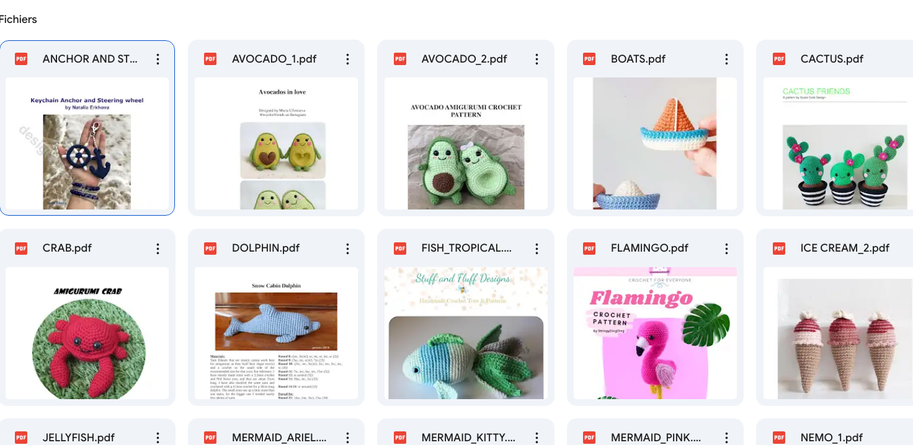Expand options menu for AVOCADO_2.pdf
The height and width of the screenshot is (445, 913).
coord(537,59)
